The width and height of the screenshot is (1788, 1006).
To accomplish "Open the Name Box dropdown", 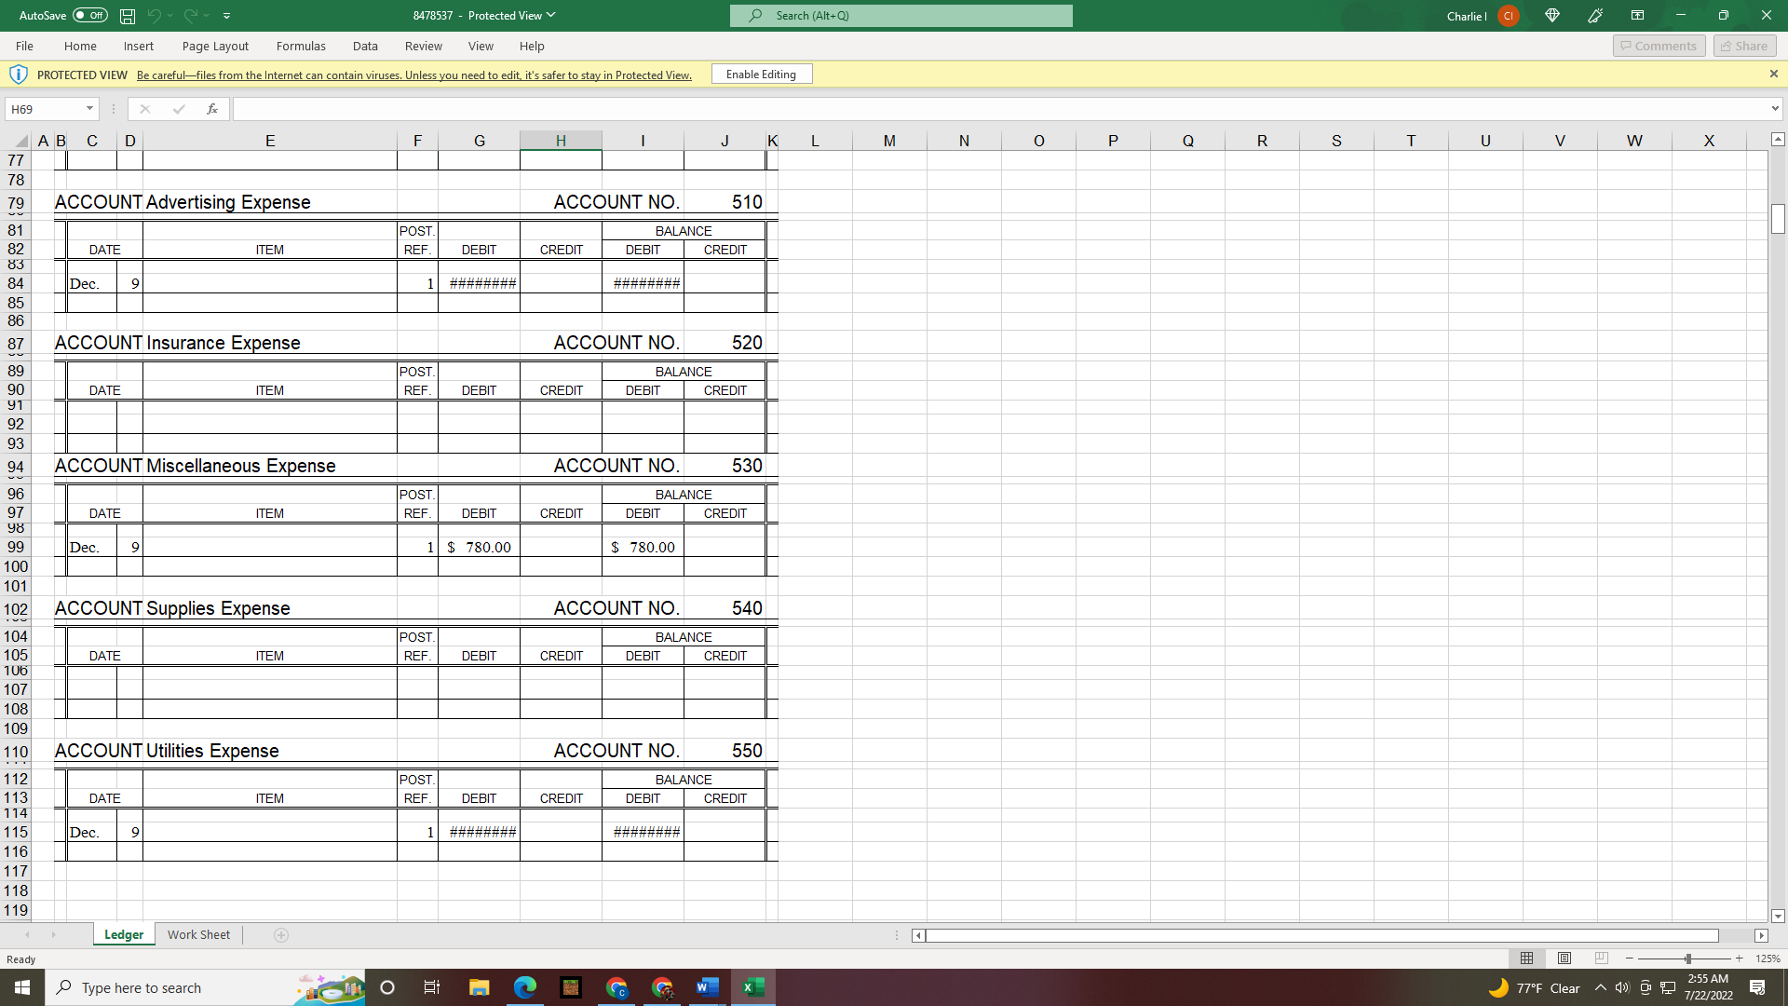I will click(x=88, y=109).
